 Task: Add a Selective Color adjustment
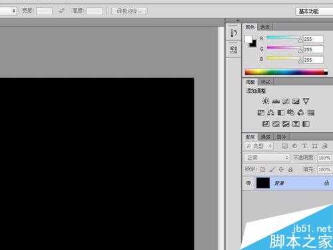click(x=296, y=124)
